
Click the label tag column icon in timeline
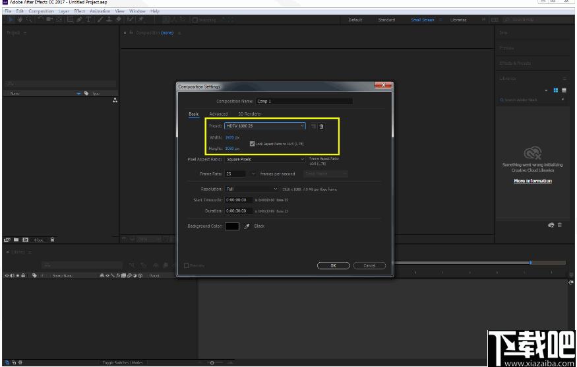(34, 276)
